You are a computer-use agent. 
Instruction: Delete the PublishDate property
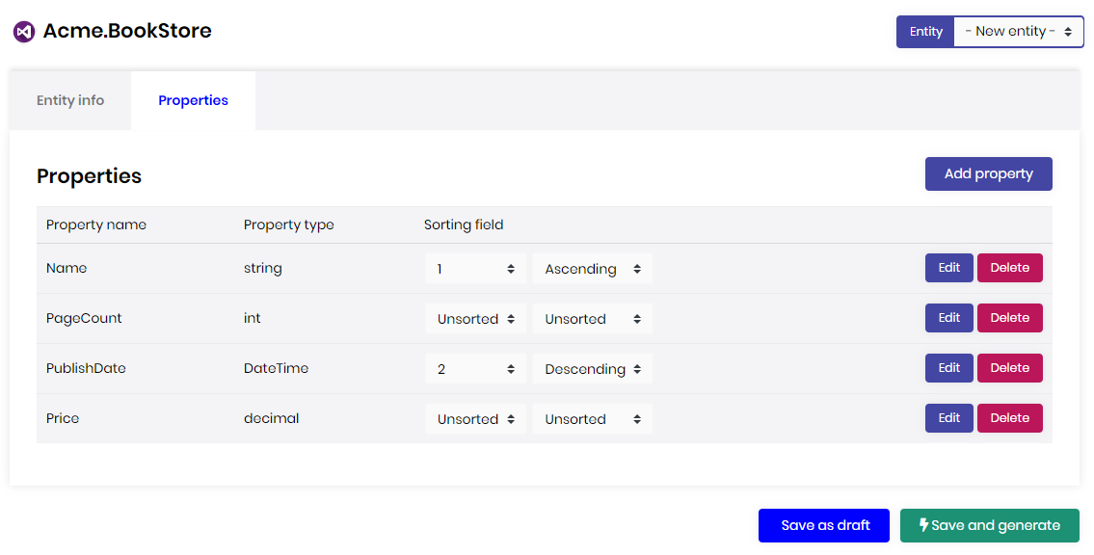point(1009,368)
